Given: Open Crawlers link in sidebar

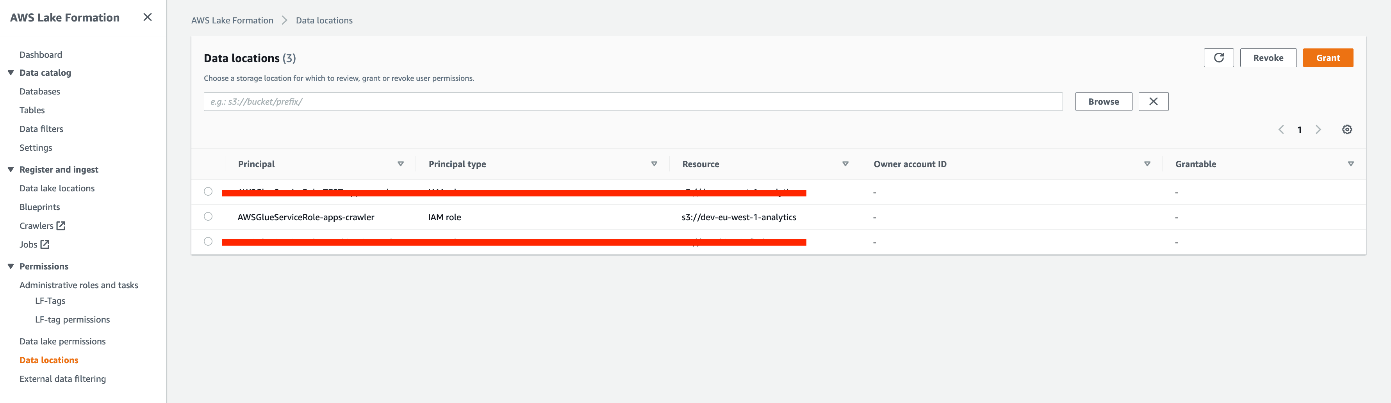Looking at the screenshot, I should (x=36, y=226).
